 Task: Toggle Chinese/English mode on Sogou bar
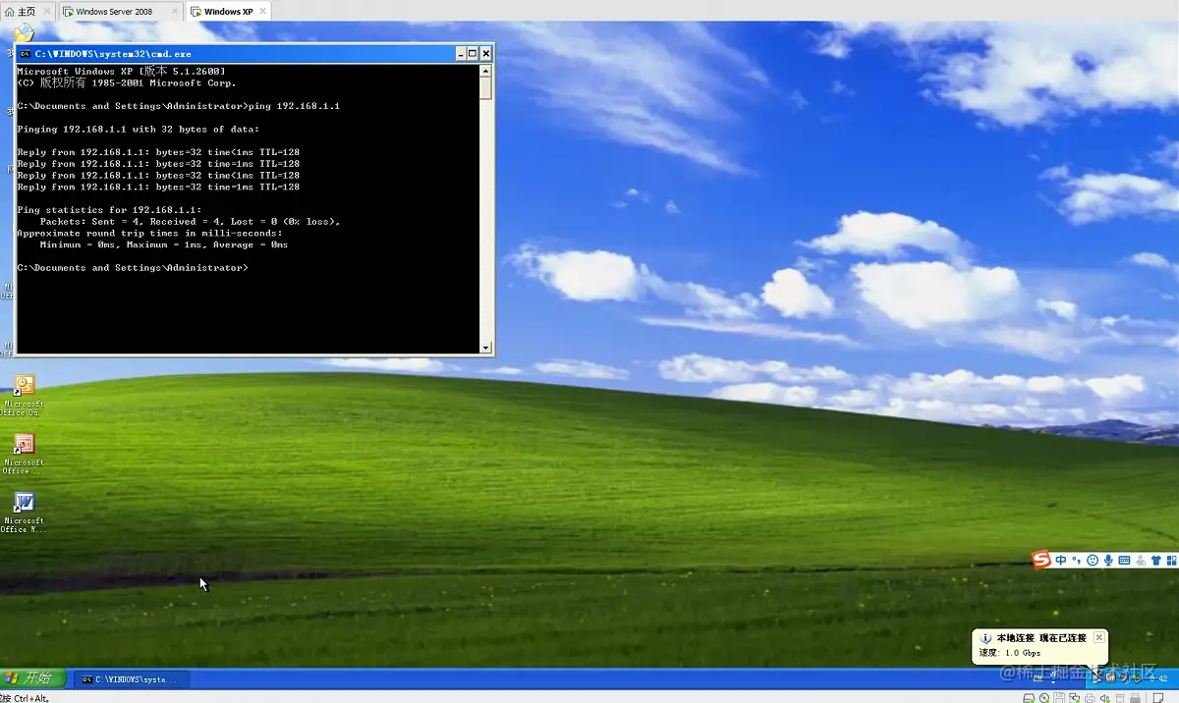click(x=1061, y=560)
